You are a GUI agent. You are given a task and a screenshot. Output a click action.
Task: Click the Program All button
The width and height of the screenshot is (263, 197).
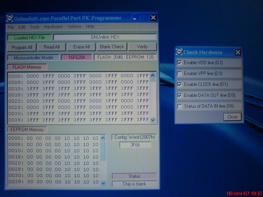pyautogui.click(x=22, y=47)
